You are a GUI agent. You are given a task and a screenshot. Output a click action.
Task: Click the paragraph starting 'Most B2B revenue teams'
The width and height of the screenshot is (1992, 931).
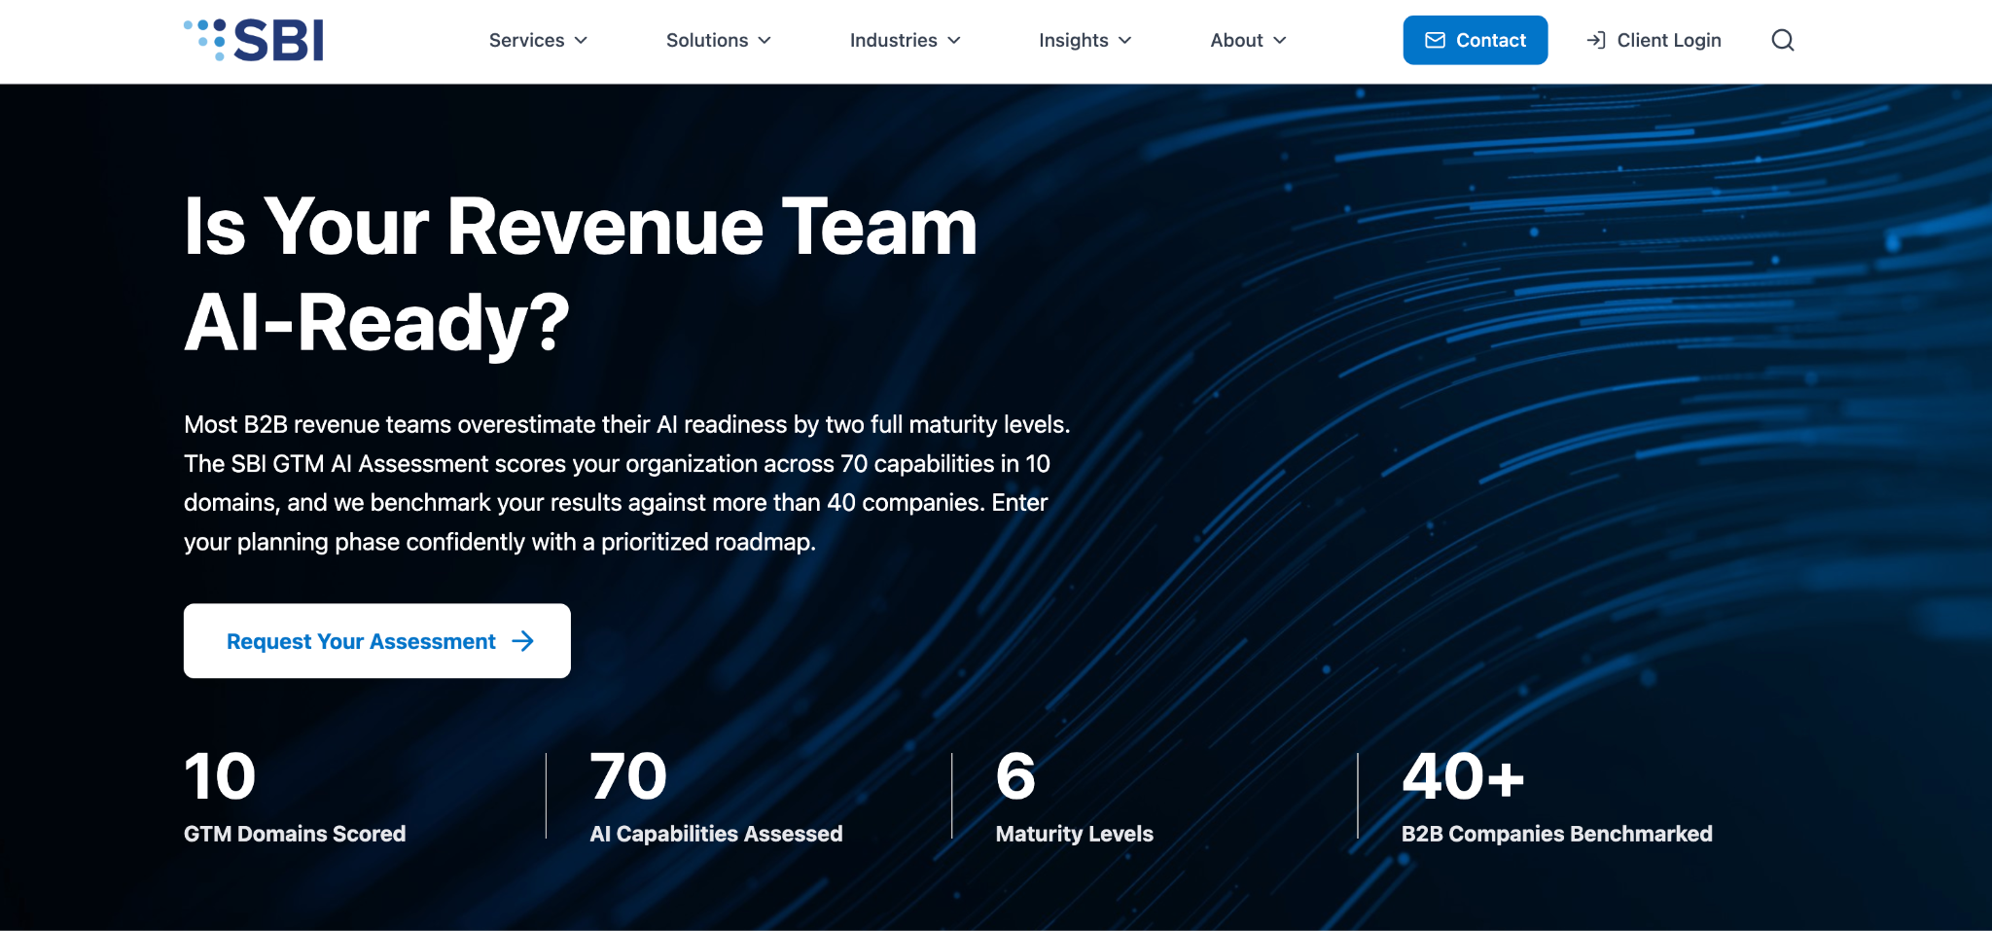[627, 483]
